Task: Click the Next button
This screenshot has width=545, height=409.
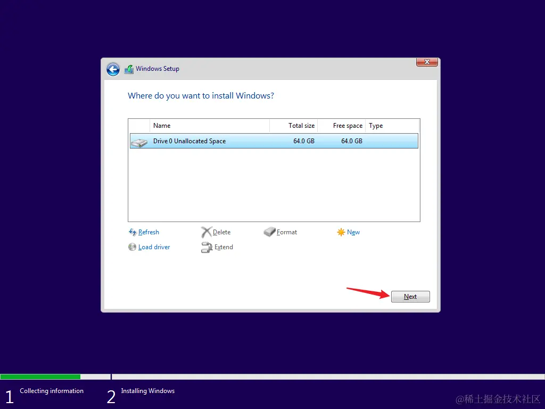Action: click(410, 297)
